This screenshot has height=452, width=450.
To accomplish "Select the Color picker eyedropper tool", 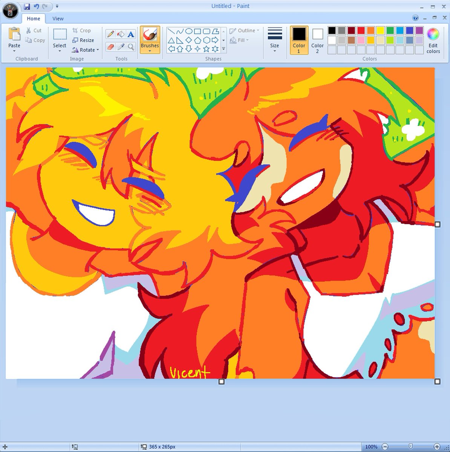I will coord(121,47).
